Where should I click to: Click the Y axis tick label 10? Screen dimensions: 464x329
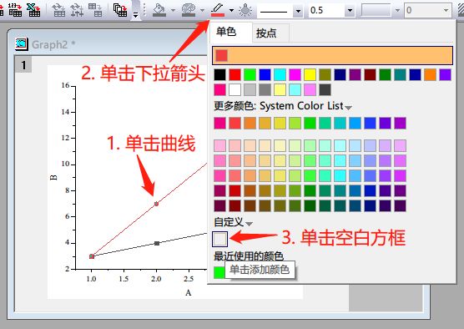click(x=65, y=164)
